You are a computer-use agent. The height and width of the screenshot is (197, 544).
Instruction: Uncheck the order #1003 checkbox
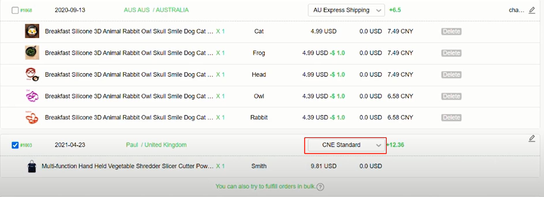(x=15, y=145)
